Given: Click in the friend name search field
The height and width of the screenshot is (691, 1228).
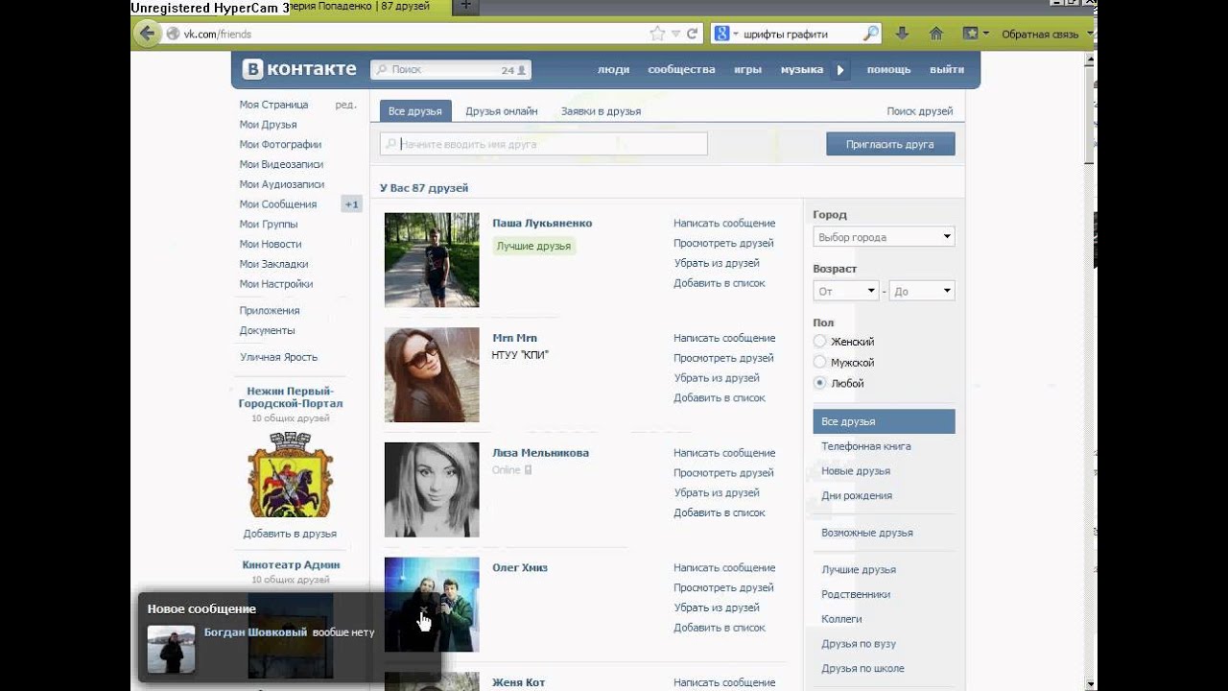Looking at the screenshot, I should (544, 144).
